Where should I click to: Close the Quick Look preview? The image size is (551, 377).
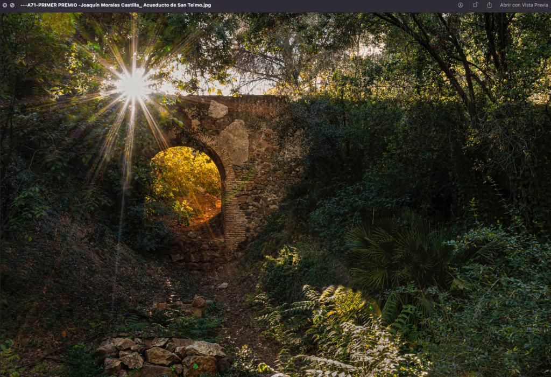pos(5,5)
